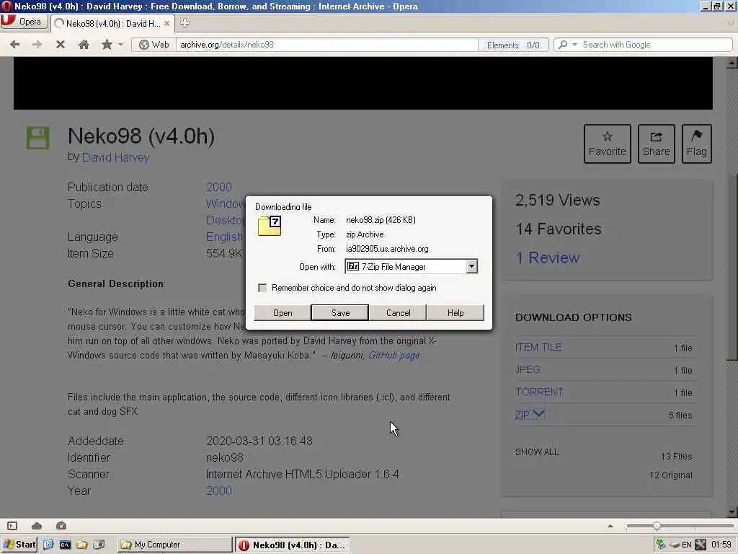Open the 2000 publication date link

click(219, 187)
